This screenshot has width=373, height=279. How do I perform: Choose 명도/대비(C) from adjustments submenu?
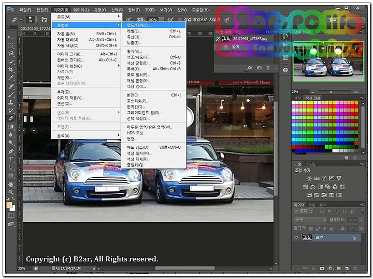tap(153, 25)
